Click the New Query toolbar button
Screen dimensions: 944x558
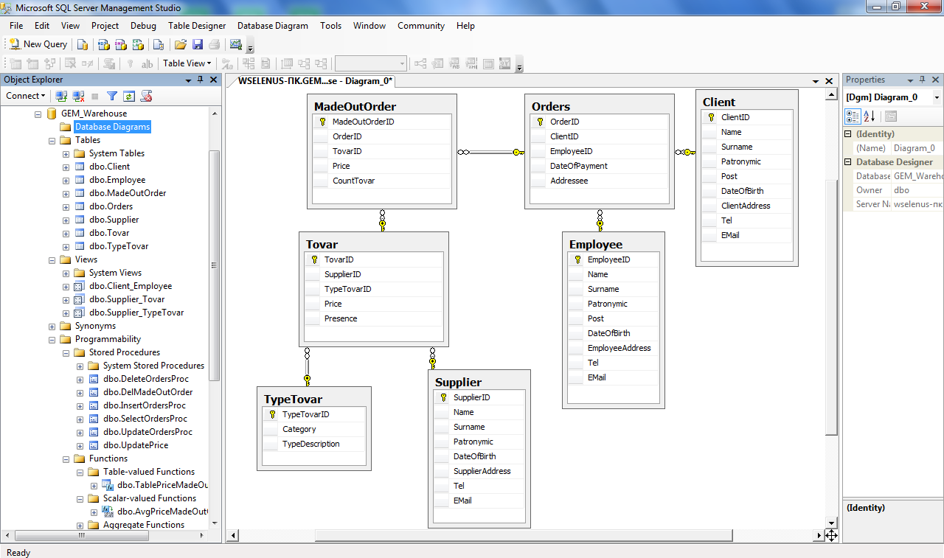[38, 44]
